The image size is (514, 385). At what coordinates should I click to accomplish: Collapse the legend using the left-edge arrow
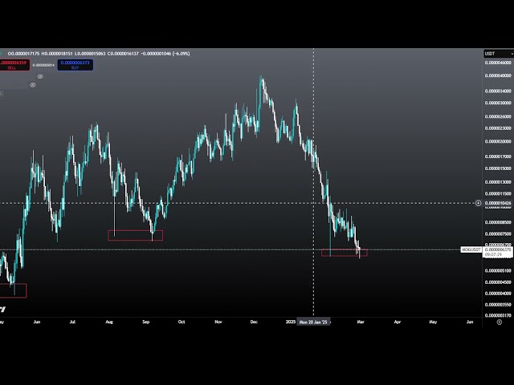point(2,94)
